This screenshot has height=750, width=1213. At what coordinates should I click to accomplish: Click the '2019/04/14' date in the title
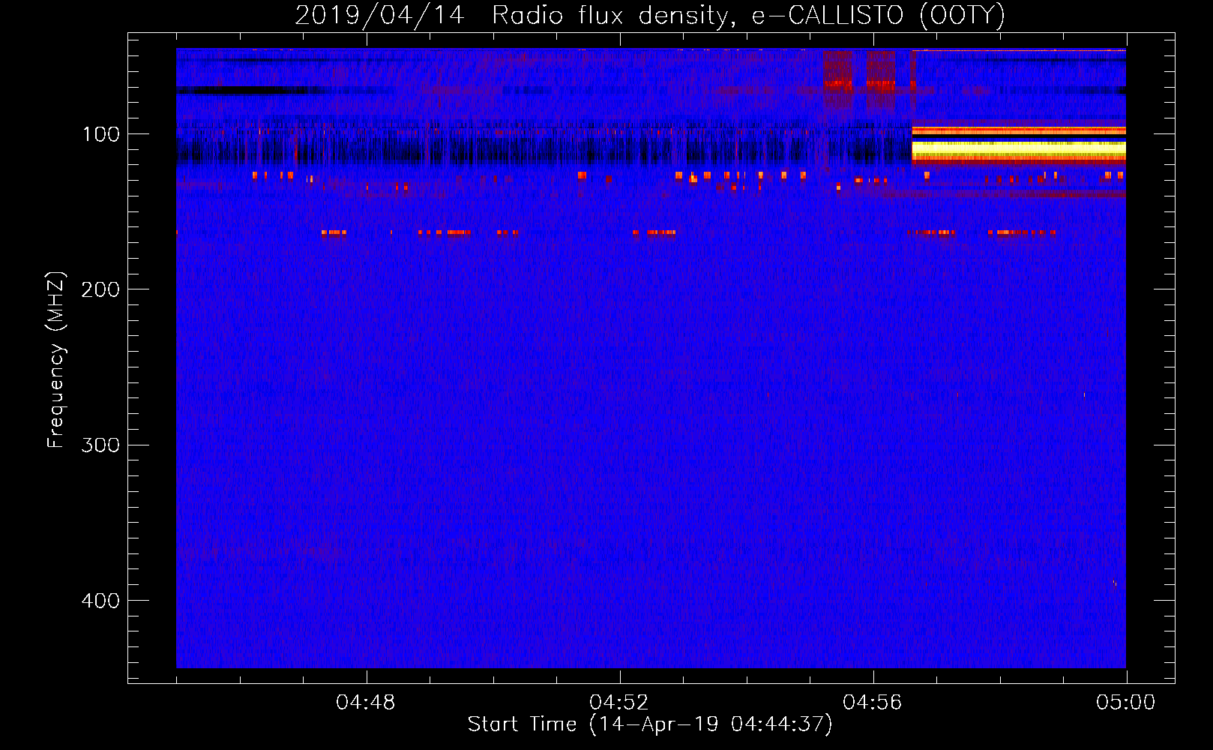379,16
